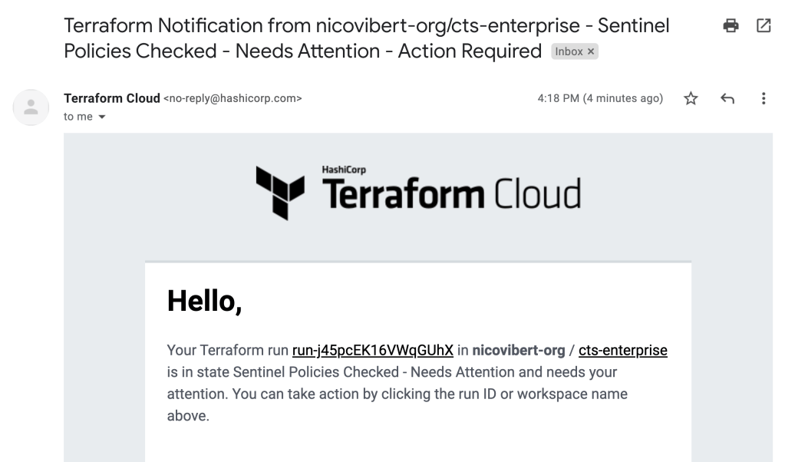Screen dimensions: 785x462
Task: Follow the cts-enterprise workspace link
Action: [622, 351]
